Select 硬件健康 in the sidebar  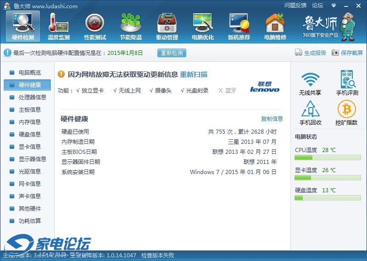coord(27,85)
